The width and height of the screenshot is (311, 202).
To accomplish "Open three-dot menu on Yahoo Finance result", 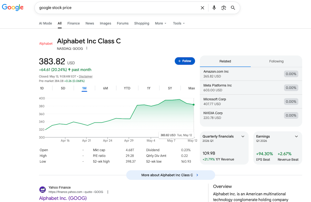I will click(108, 192).
